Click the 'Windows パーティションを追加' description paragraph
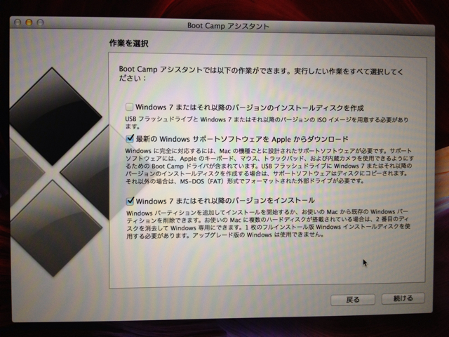The width and height of the screenshot is (449, 337). pyautogui.click(x=268, y=223)
